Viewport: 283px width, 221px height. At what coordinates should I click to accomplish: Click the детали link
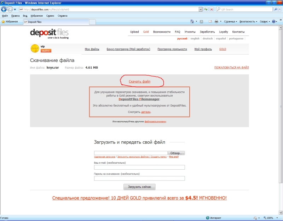click(x=146, y=112)
